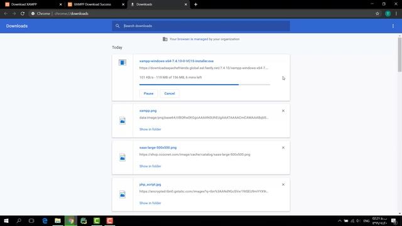The image size is (402, 226).
Task: Open File Explorer from taskbar
Action: [58, 220]
